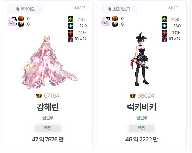Click the red book icon on 강해린 card

[21, 19]
